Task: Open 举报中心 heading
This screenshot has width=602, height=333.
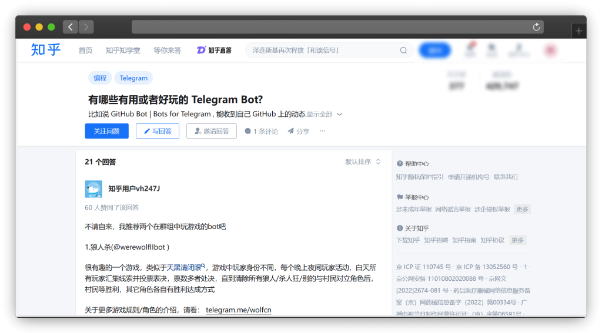Action: (413, 197)
